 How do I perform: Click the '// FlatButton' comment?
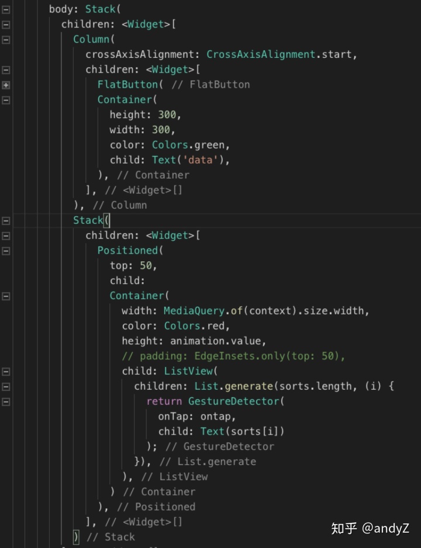tap(210, 85)
